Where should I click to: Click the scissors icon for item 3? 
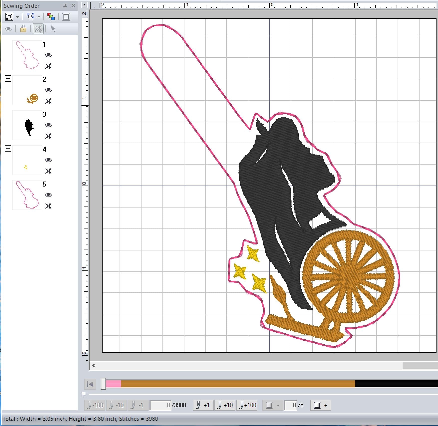(x=48, y=136)
